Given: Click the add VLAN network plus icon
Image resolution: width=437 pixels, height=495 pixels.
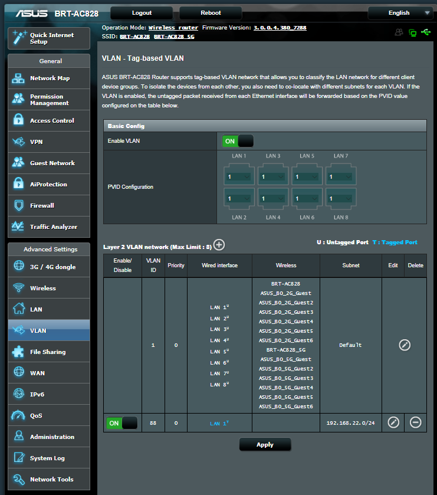Looking at the screenshot, I should pyautogui.click(x=219, y=245).
